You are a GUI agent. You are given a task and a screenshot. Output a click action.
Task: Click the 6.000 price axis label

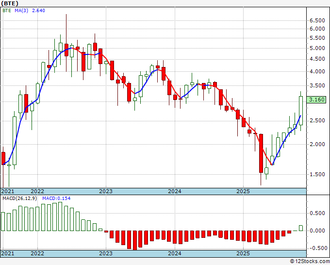tap(317, 29)
